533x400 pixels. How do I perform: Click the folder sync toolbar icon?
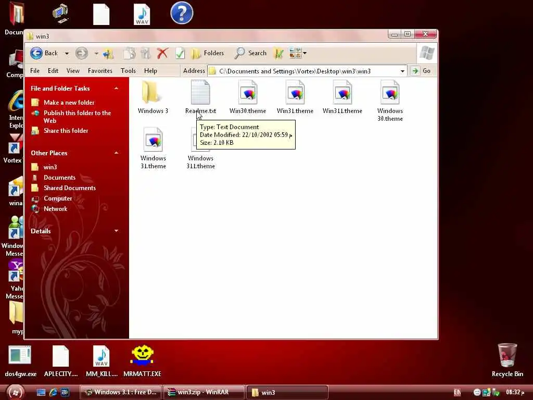coord(278,53)
